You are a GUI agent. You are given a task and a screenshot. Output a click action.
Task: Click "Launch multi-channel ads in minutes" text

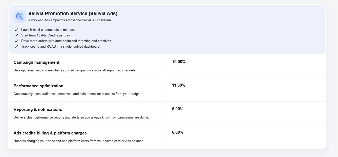click(48, 30)
